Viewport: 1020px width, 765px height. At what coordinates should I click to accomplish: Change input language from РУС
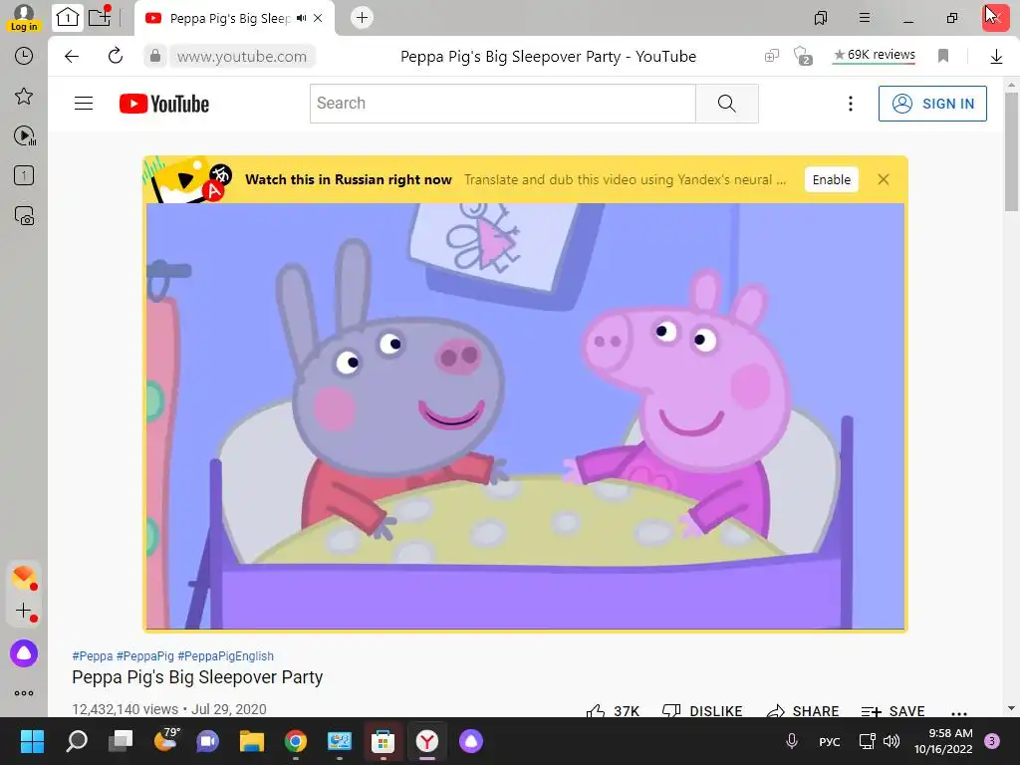[x=830, y=741]
